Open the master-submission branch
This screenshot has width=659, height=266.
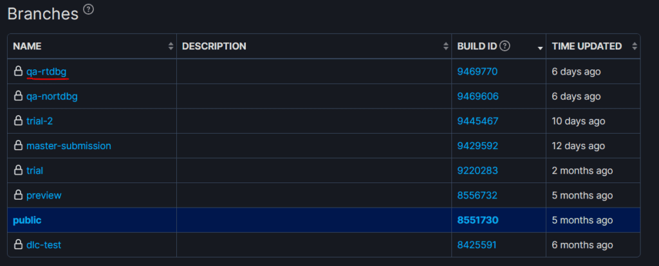pos(68,145)
